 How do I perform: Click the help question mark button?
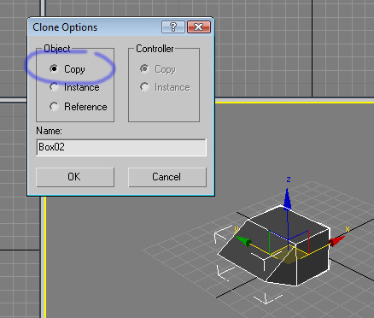click(x=173, y=27)
